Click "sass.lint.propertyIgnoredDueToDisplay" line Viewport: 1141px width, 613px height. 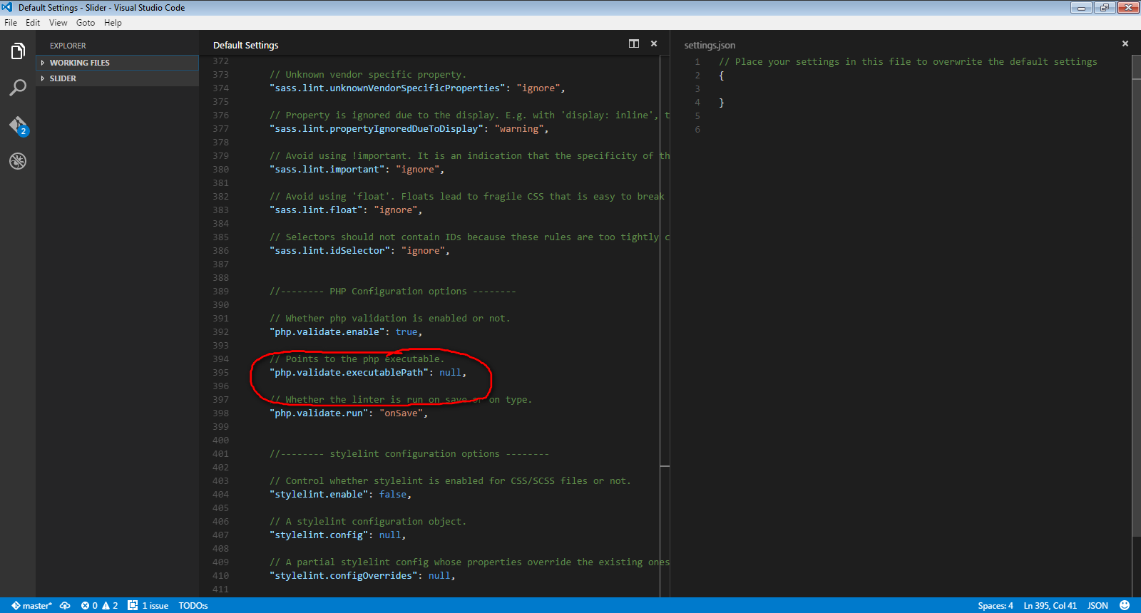(x=409, y=129)
